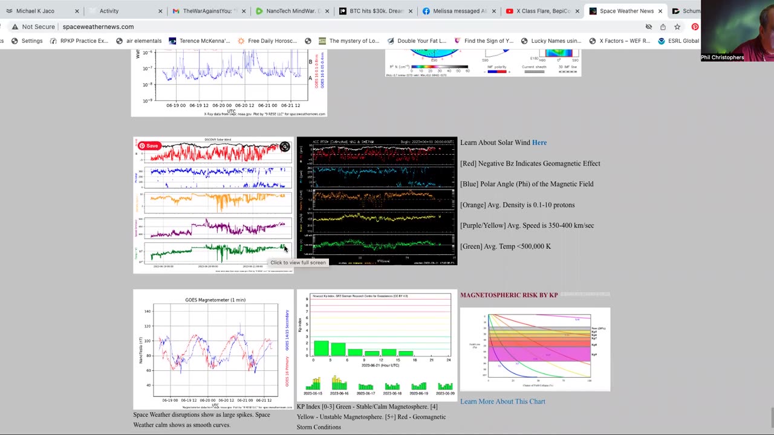
Task: Click '[Blue] Polar Angle (Phi) of the Magnetic Field' text
Action: 527,184
